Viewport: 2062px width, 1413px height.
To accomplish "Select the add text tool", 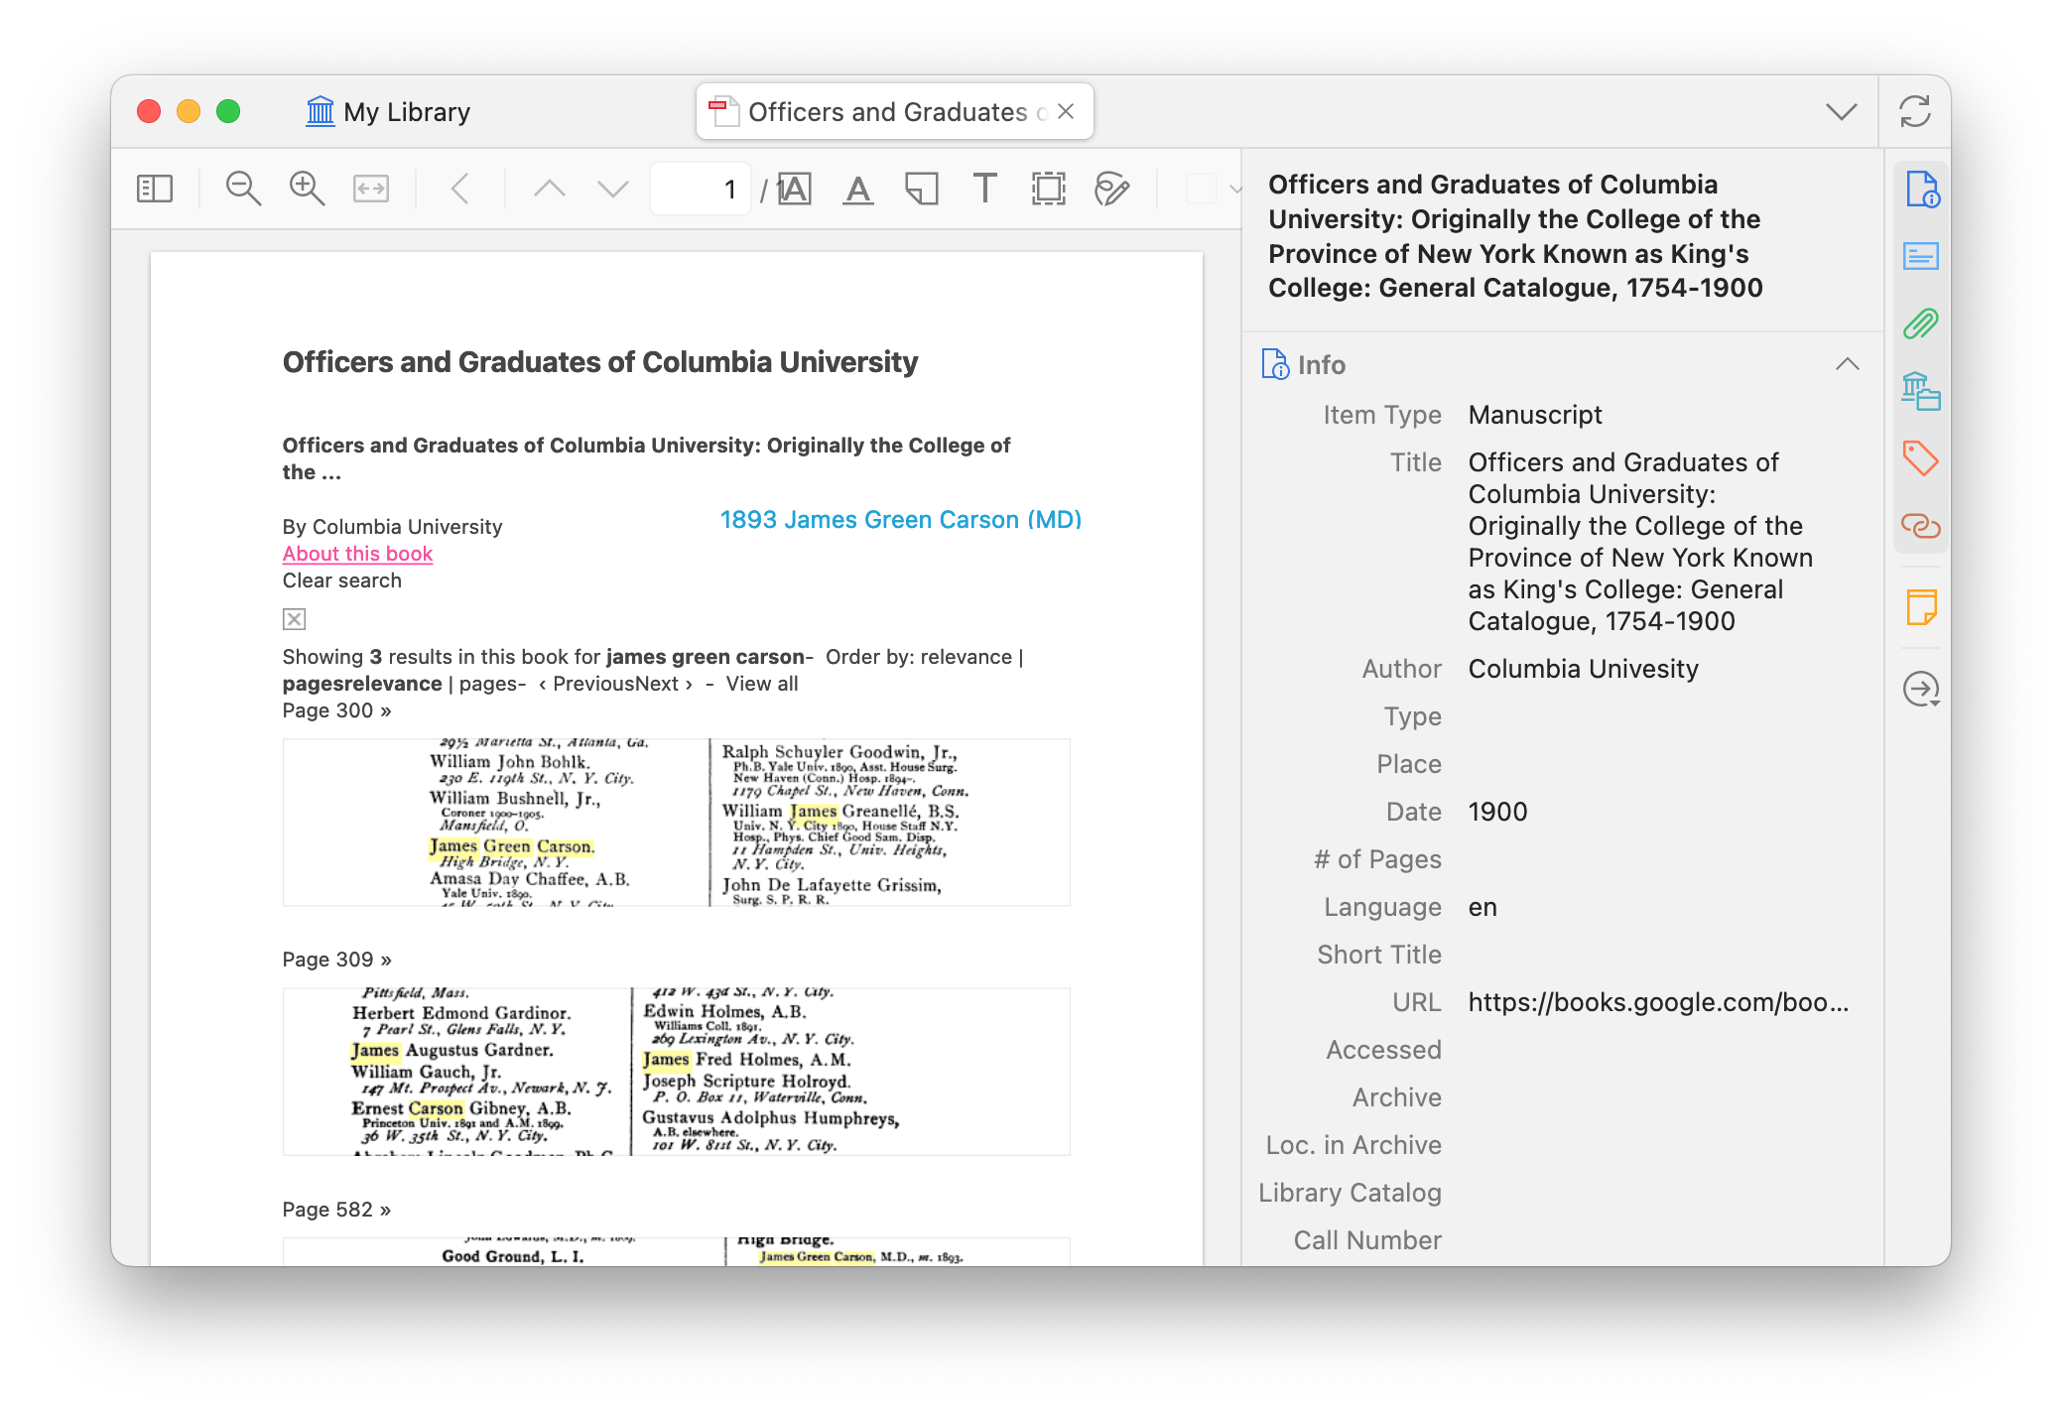I will [984, 189].
